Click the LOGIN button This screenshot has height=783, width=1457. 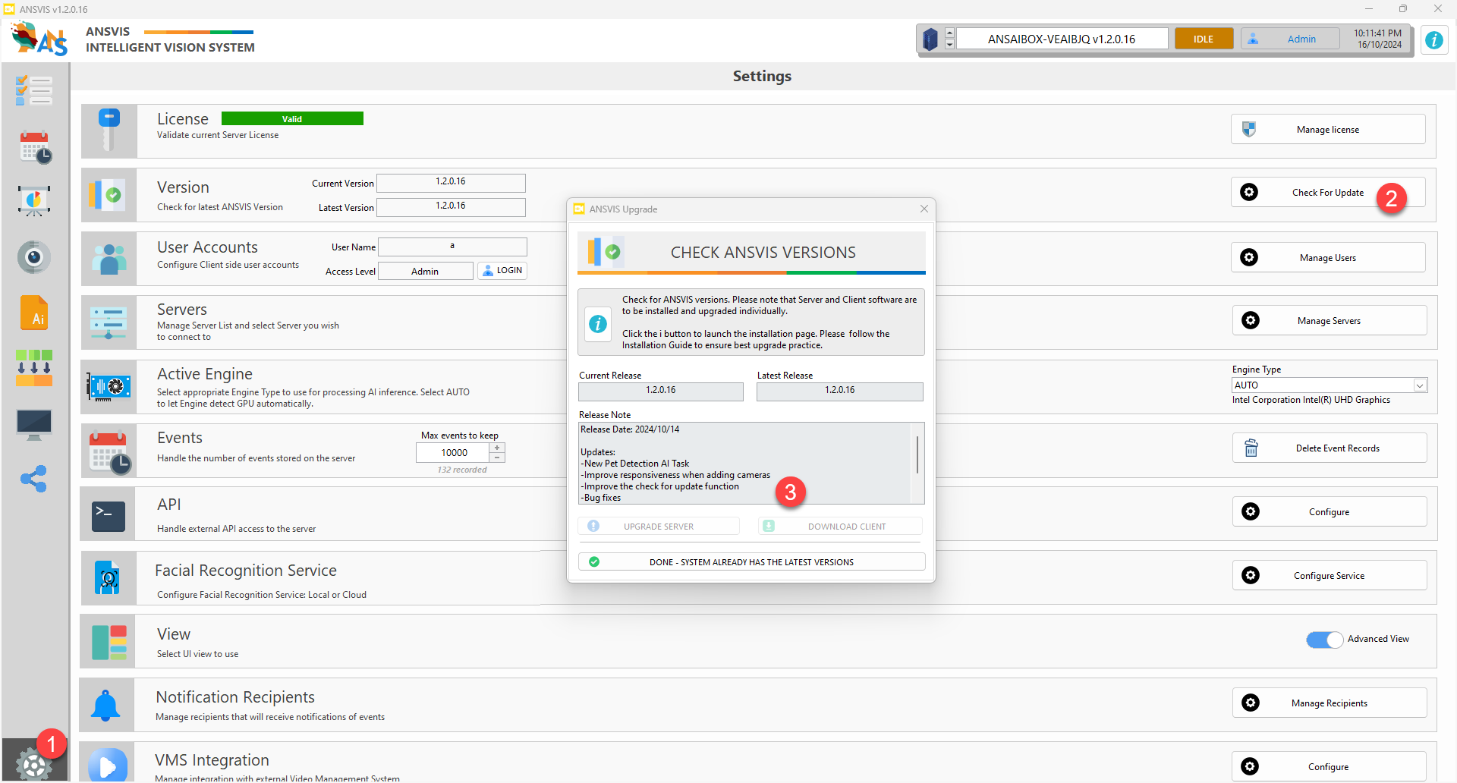point(502,271)
